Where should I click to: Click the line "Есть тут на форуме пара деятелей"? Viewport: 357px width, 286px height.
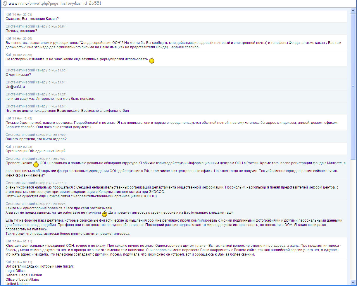click(x=174, y=220)
